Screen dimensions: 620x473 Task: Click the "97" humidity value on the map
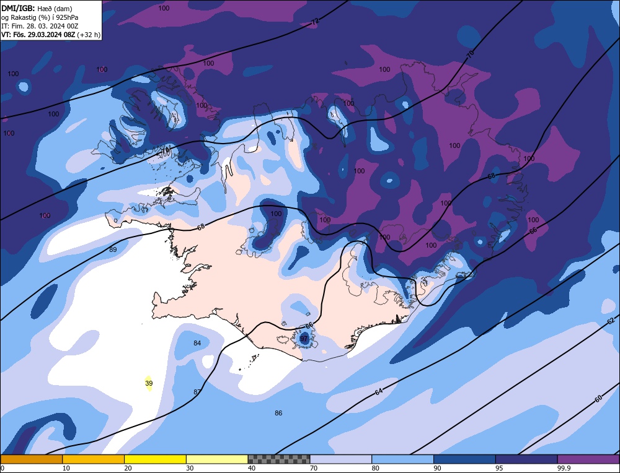pyautogui.click(x=304, y=339)
